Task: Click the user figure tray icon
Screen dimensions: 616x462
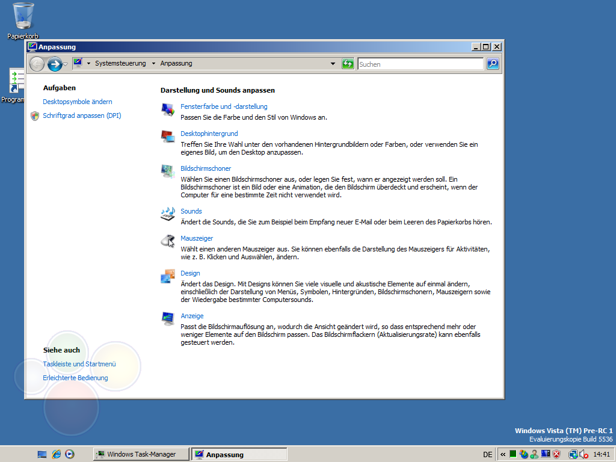Action: pos(534,454)
